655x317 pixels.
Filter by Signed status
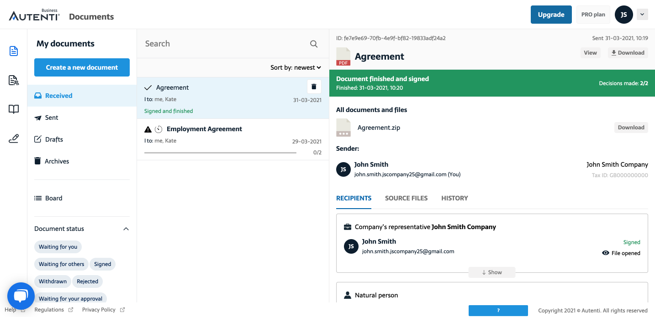click(x=103, y=264)
